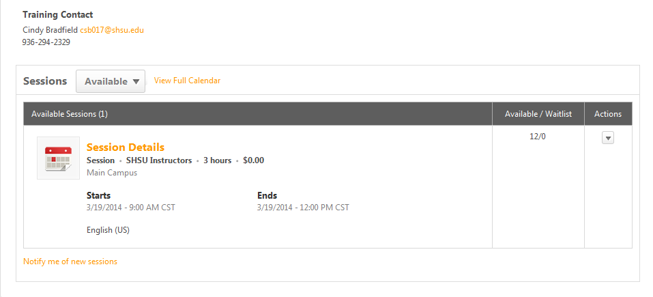Click the phone number 936-294-2329
653x297 pixels.
pos(46,42)
